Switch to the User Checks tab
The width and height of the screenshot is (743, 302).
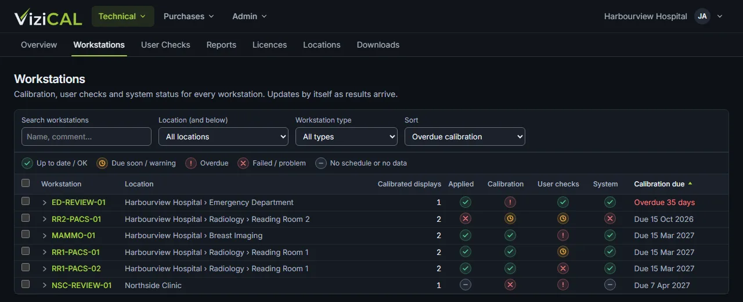pyautogui.click(x=165, y=45)
